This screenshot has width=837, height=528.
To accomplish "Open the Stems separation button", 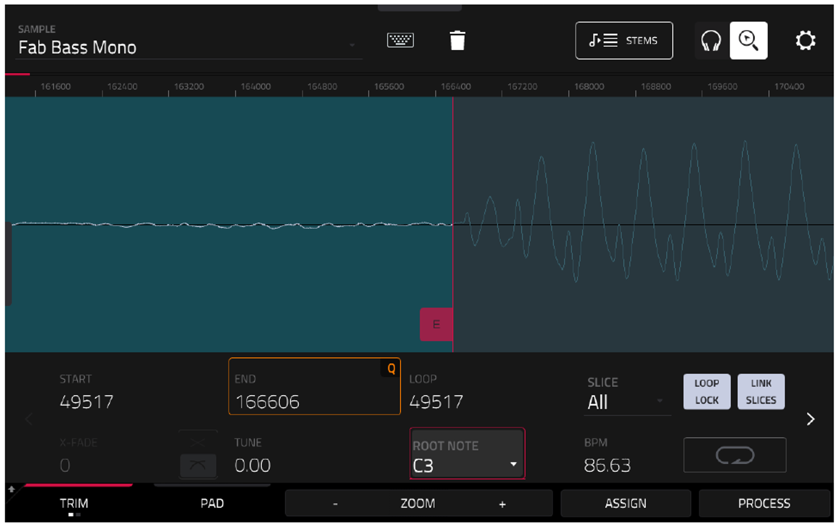I will [624, 41].
